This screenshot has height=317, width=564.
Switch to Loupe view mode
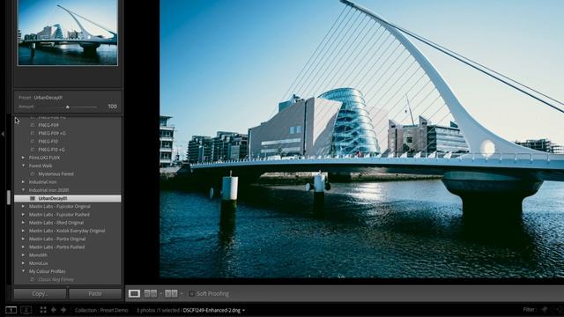click(x=134, y=293)
